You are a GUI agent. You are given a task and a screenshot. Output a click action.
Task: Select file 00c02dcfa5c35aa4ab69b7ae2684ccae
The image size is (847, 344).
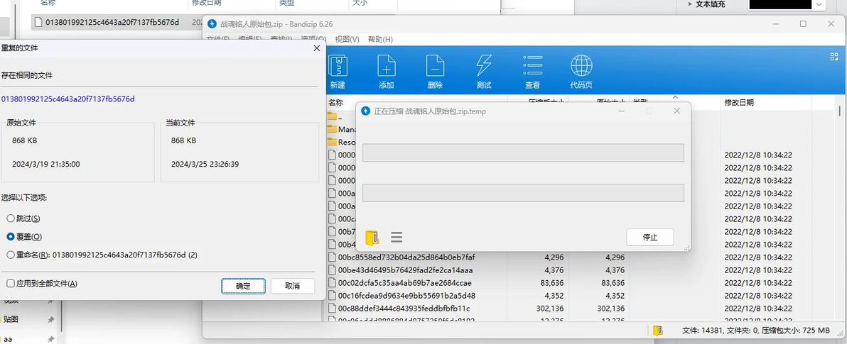click(x=404, y=283)
